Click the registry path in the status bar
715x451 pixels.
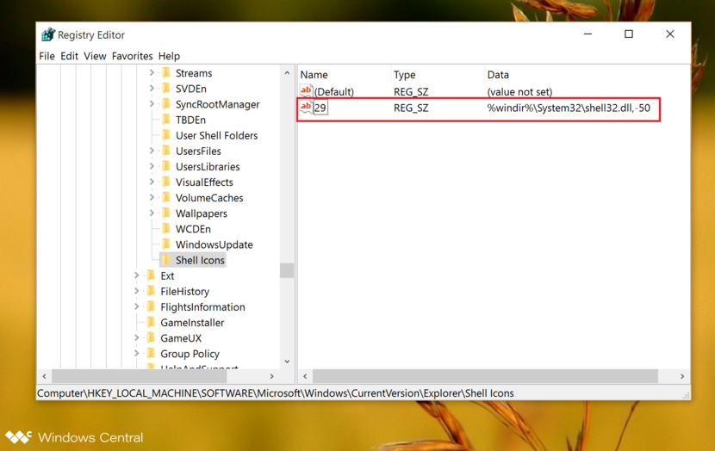coord(276,393)
